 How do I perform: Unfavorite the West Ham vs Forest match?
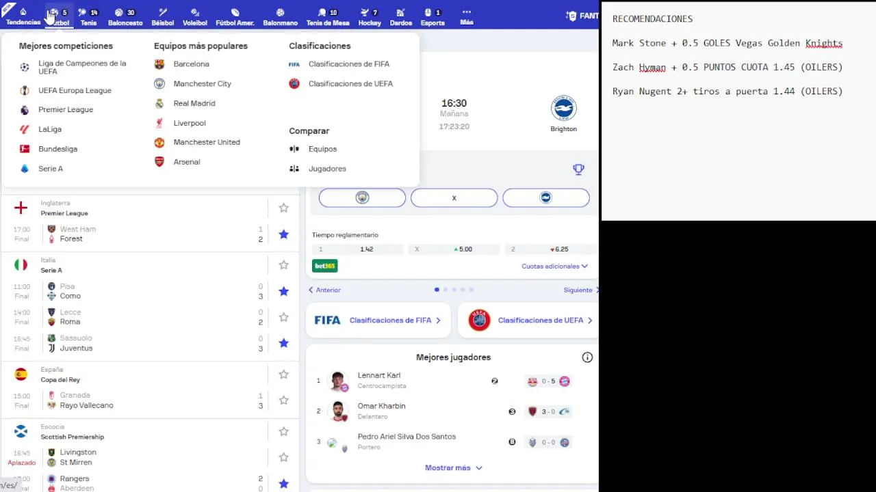pyautogui.click(x=283, y=234)
